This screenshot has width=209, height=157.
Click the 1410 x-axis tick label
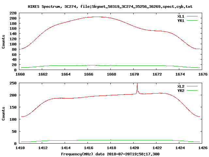[20, 148]
